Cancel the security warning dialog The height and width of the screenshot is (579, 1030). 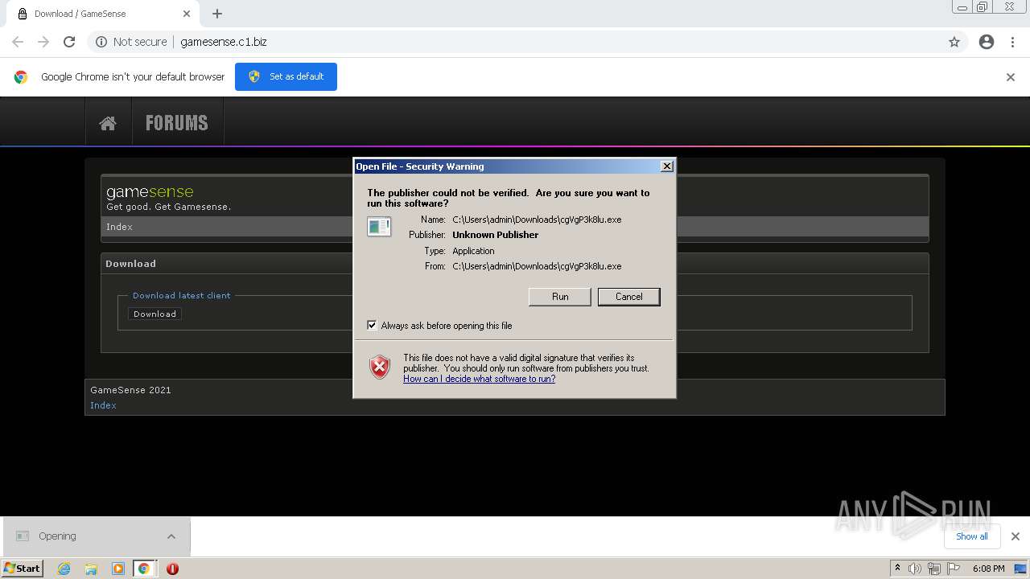628,297
